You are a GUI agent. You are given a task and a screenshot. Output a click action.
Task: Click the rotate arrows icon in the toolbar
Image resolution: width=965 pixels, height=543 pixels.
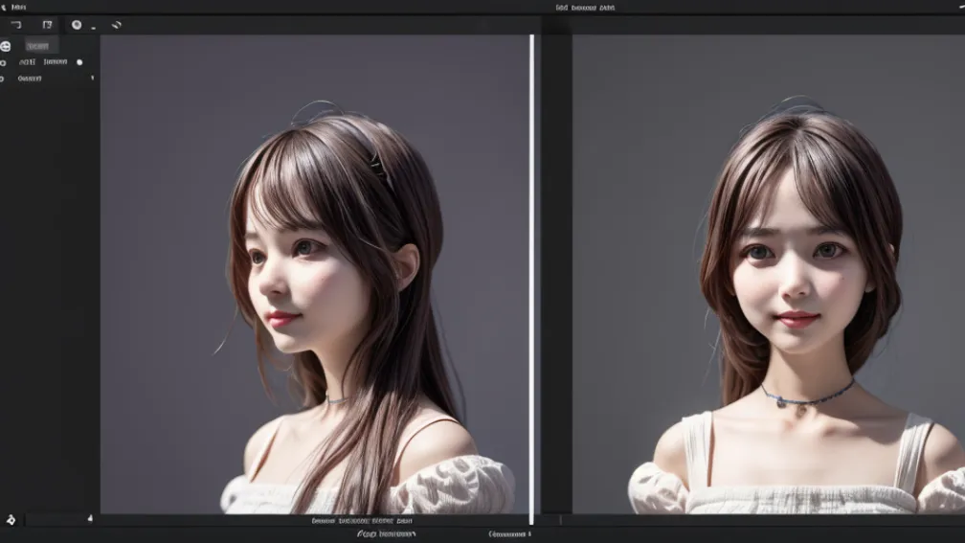coord(117,25)
